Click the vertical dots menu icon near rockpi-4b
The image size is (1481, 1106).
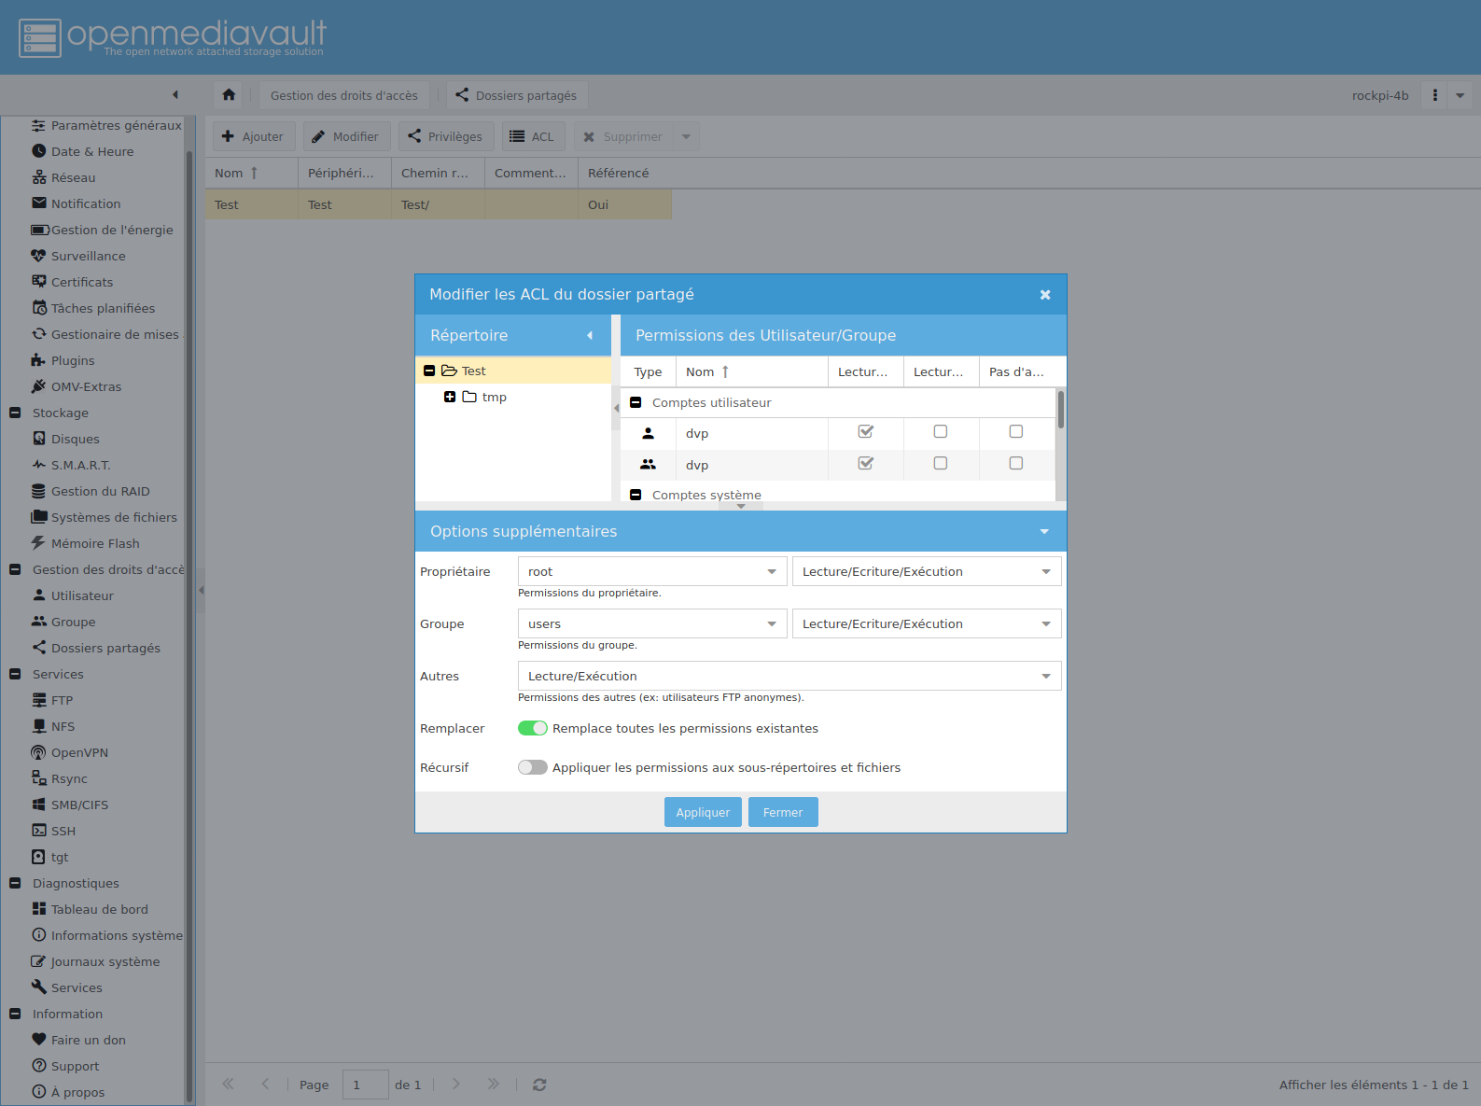pos(1434,95)
